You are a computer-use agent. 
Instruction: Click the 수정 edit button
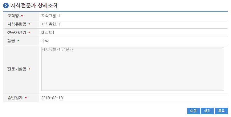tap(193, 111)
